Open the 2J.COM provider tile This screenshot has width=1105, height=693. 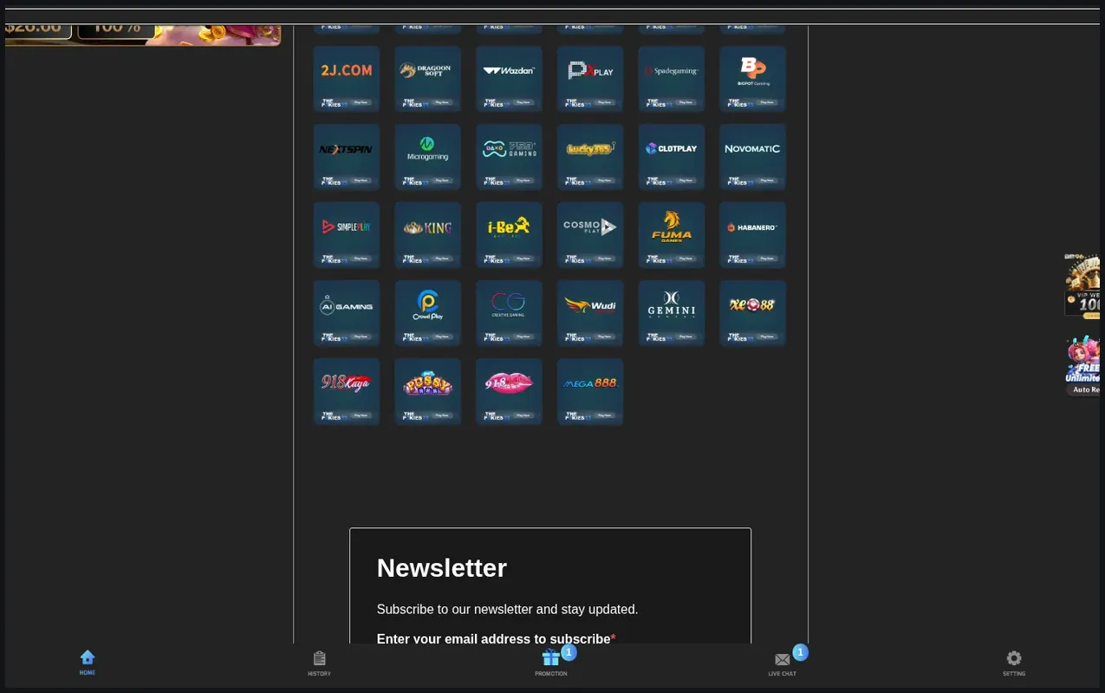click(347, 79)
